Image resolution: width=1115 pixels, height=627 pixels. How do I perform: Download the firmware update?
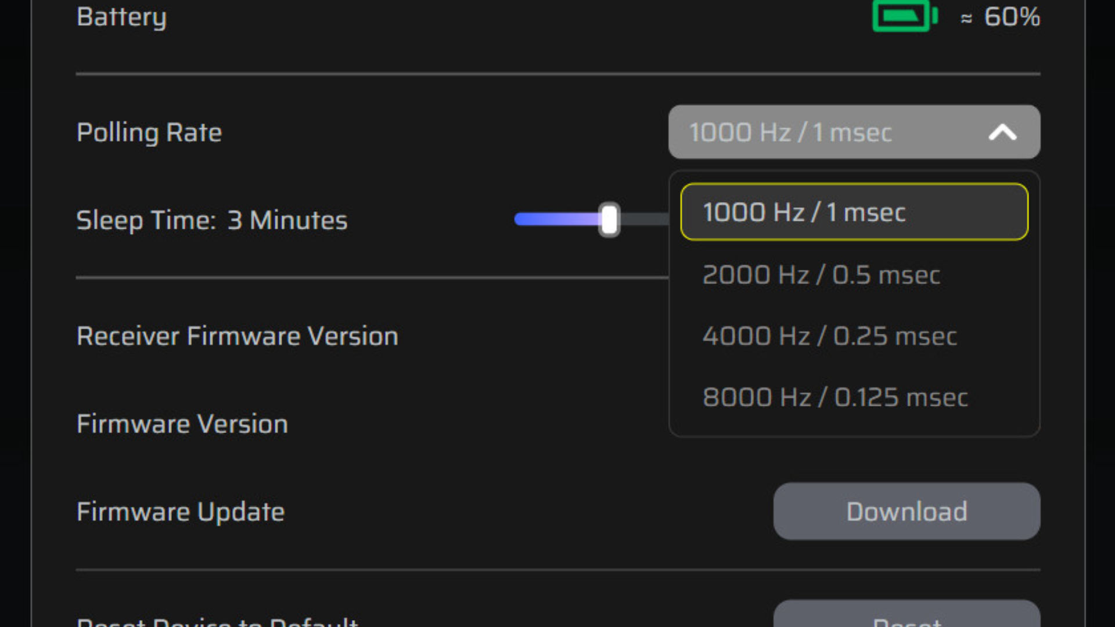click(x=907, y=511)
